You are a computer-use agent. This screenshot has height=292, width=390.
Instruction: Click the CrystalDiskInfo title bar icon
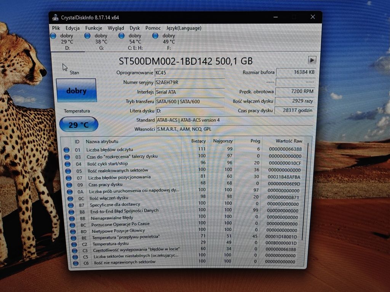click(x=55, y=17)
